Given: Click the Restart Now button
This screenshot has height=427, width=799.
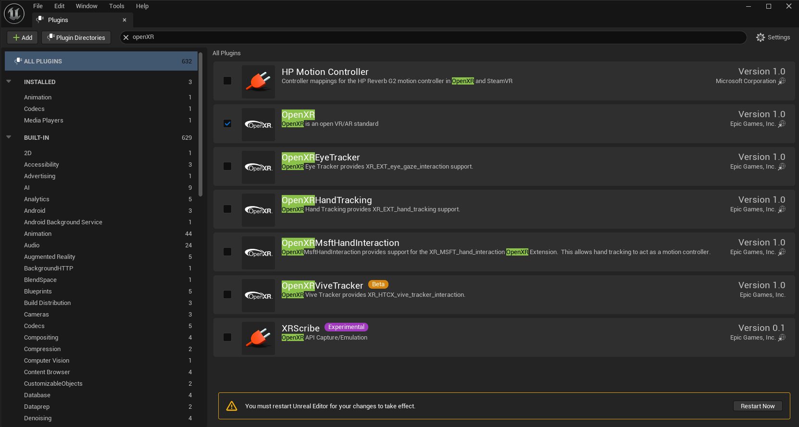Looking at the screenshot, I should point(757,406).
